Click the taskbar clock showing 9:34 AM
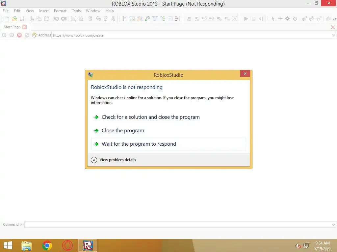 (x=323, y=246)
